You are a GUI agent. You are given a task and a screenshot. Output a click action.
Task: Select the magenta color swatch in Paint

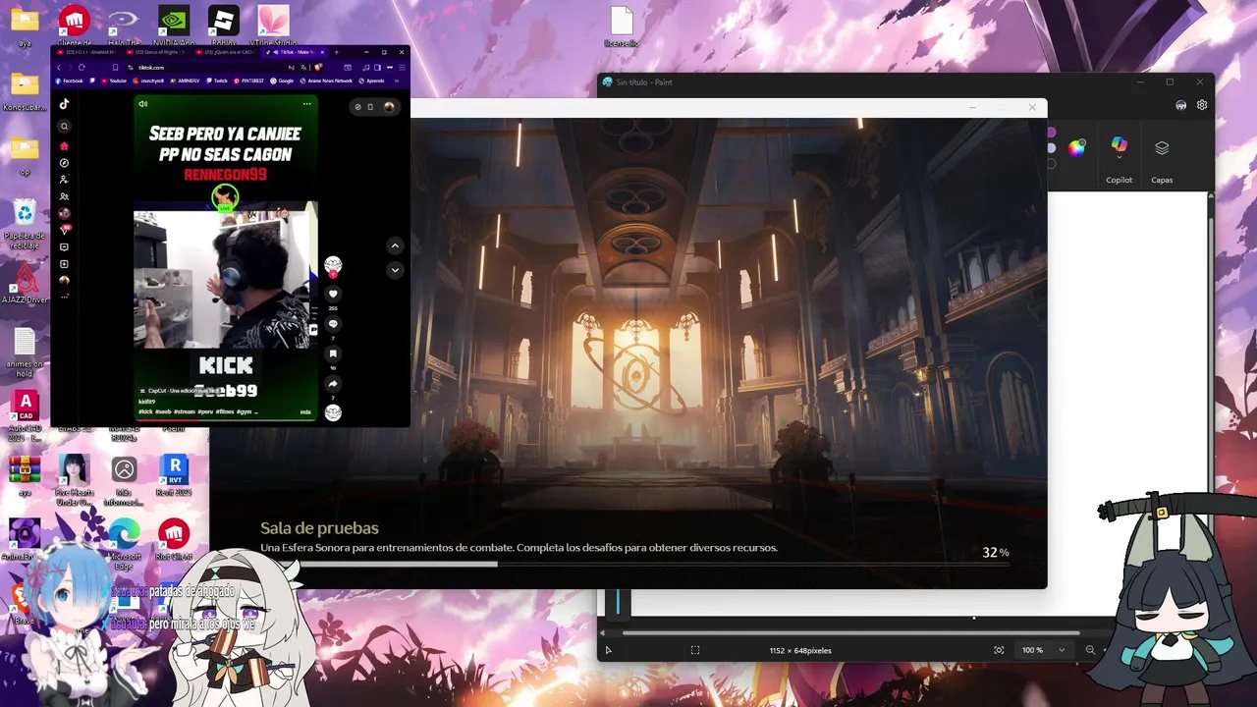pos(1051,132)
